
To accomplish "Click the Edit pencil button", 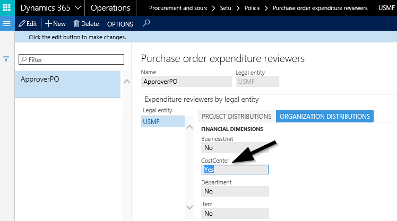I will click(x=28, y=24).
